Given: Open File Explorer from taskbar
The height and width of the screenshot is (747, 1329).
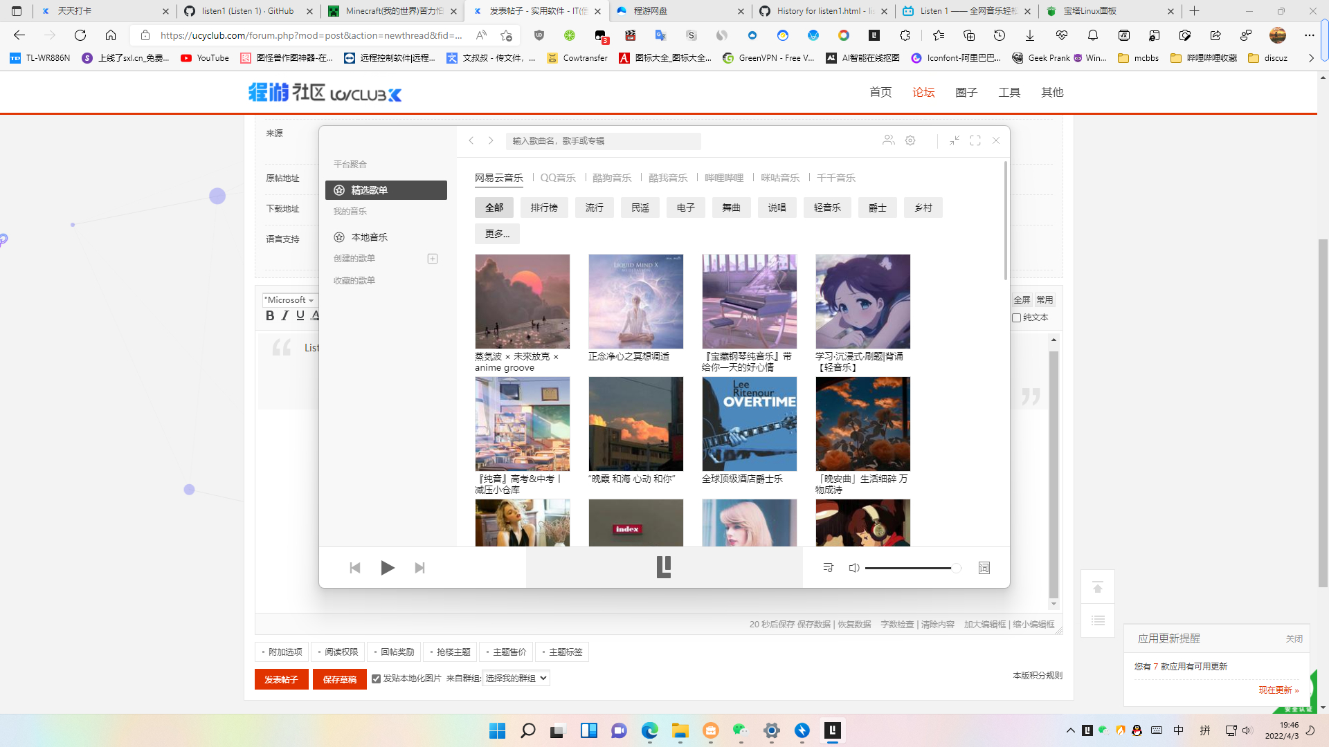Looking at the screenshot, I should [x=680, y=730].
